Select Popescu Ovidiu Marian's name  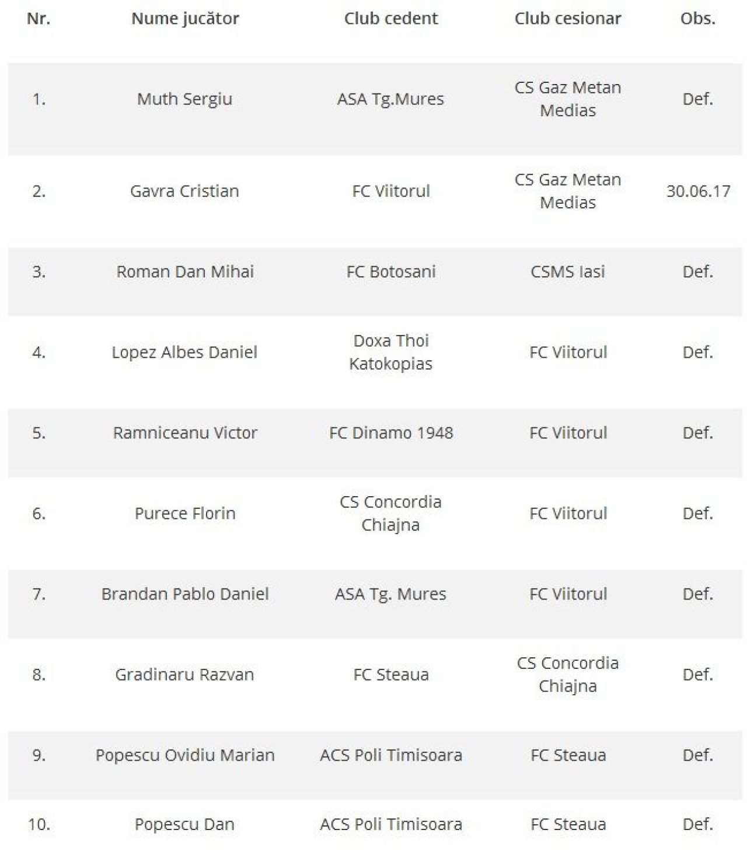tap(185, 755)
